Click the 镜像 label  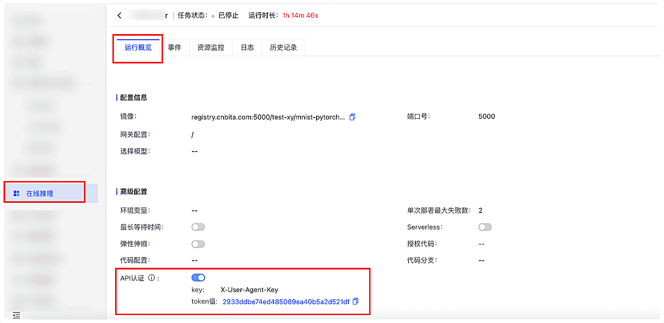(128, 116)
